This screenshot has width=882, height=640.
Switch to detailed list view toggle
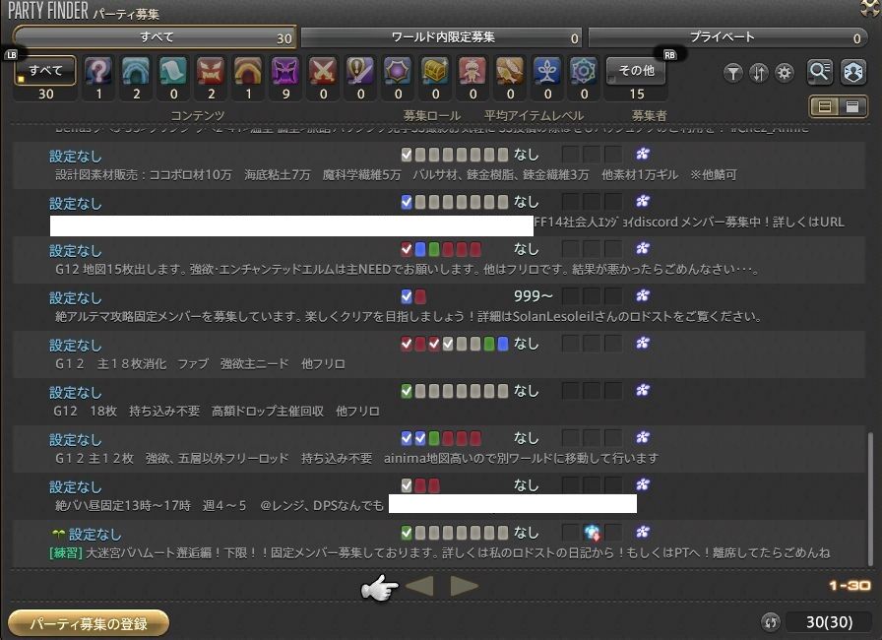[x=852, y=106]
